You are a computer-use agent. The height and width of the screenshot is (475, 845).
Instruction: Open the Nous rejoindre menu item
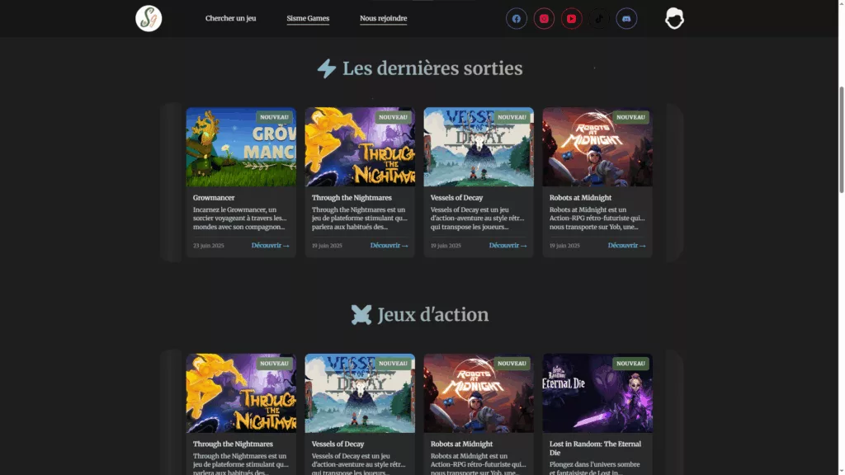pyautogui.click(x=383, y=18)
